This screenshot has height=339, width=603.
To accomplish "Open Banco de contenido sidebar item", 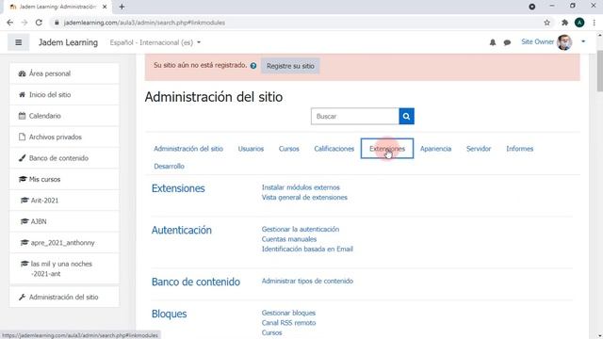I will click(x=64, y=158).
